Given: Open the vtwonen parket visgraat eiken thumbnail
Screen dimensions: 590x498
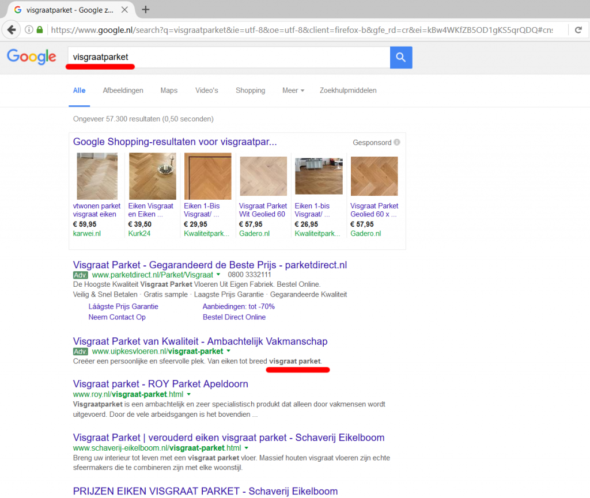Looking at the screenshot, I should [x=97, y=176].
